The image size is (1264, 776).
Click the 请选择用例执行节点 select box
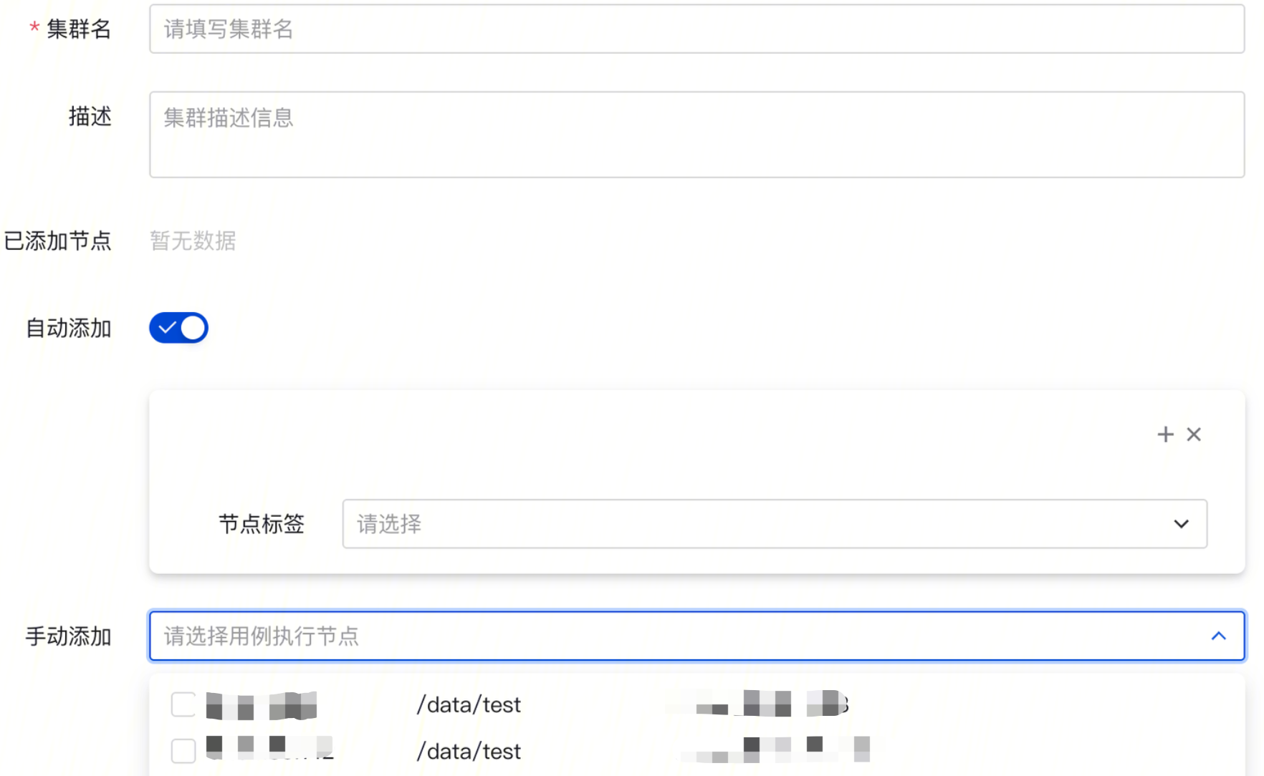click(x=696, y=636)
